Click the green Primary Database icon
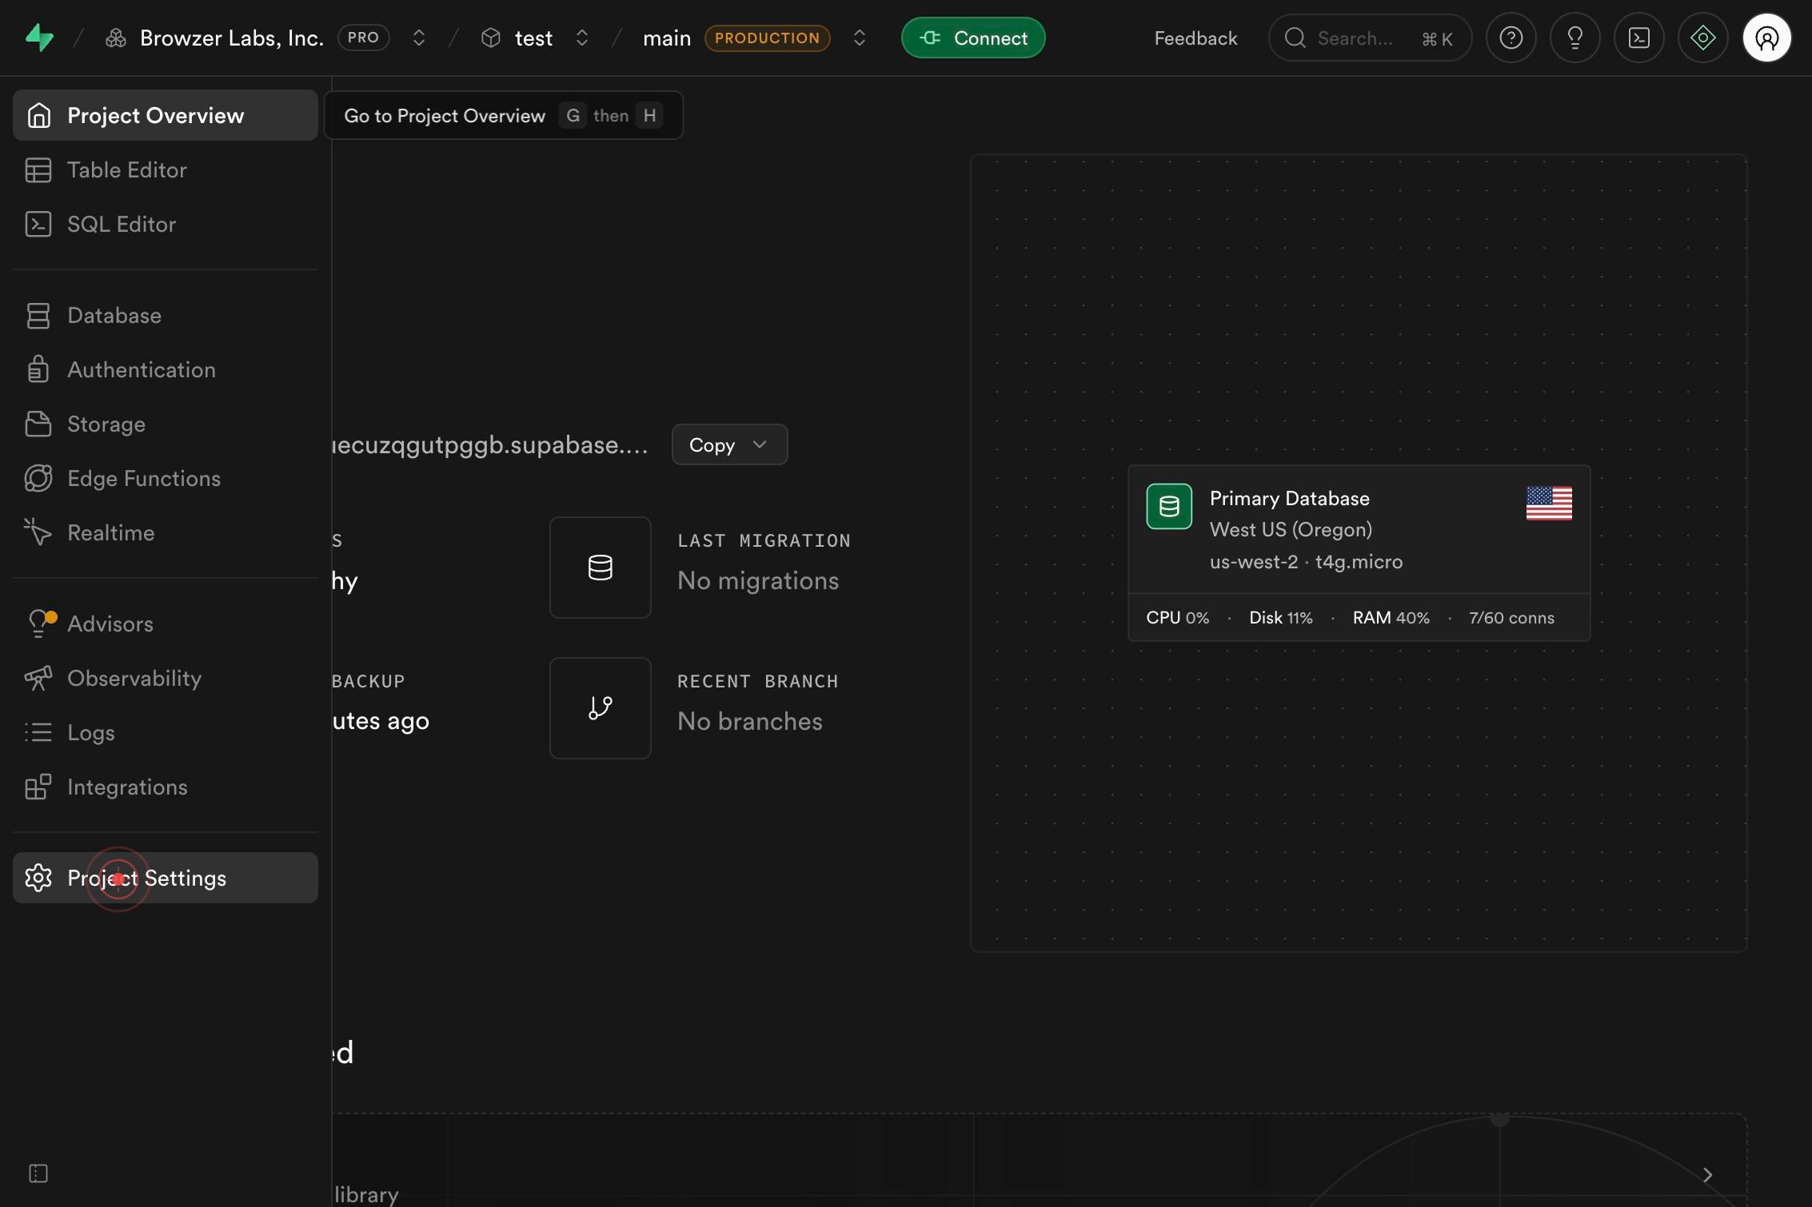1812x1207 pixels. coord(1169,506)
